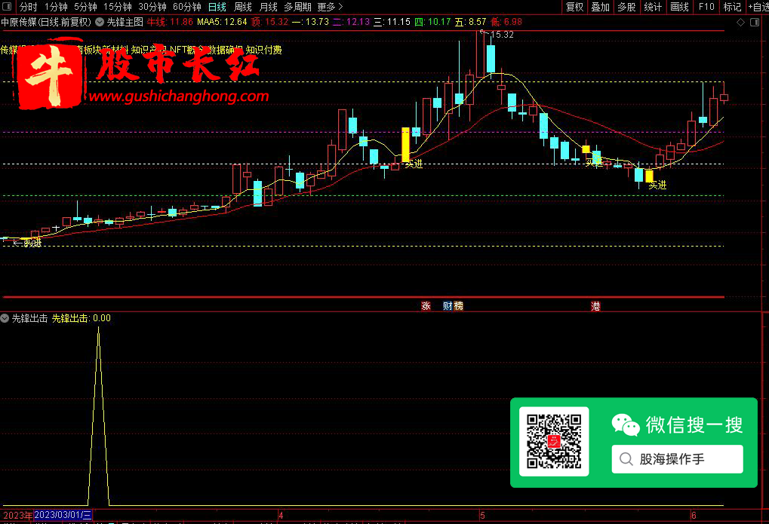This screenshot has width=769, height=524.
Task: Click the 先锋出击: 0.00 value
Action: 82,318
